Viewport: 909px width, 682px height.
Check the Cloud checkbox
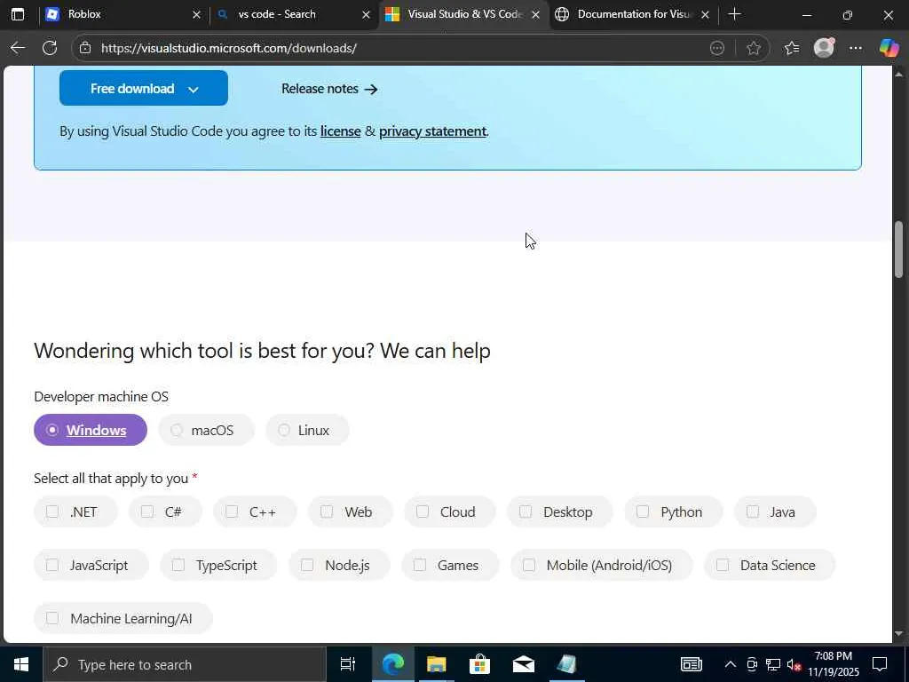[423, 511]
